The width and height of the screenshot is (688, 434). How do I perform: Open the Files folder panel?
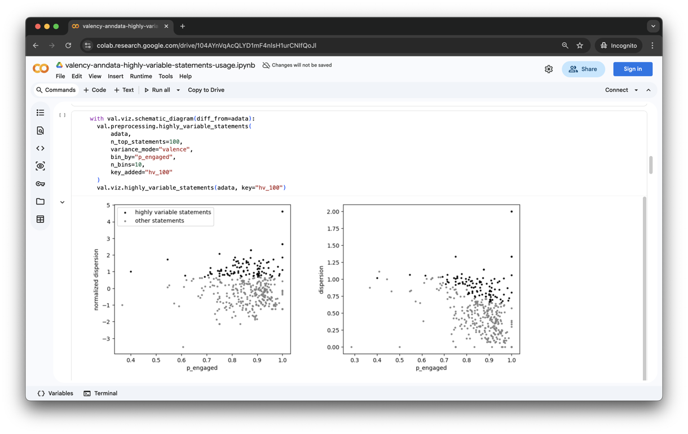[40, 201]
